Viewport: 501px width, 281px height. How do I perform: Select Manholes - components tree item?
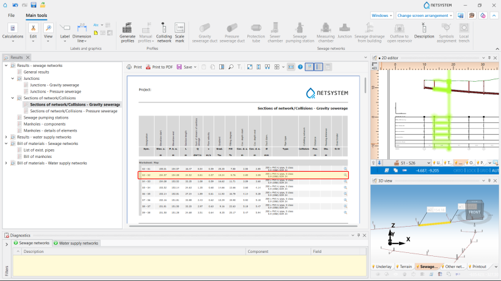[x=44, y=124]
